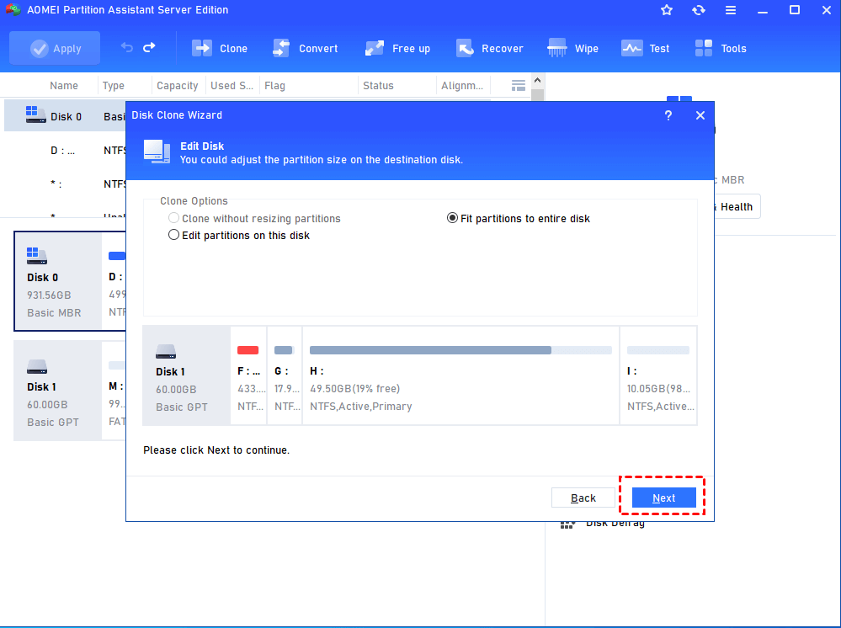The image size is (841, 628).
Task: Open the Convert menu
Action: (x=306, y=48)
